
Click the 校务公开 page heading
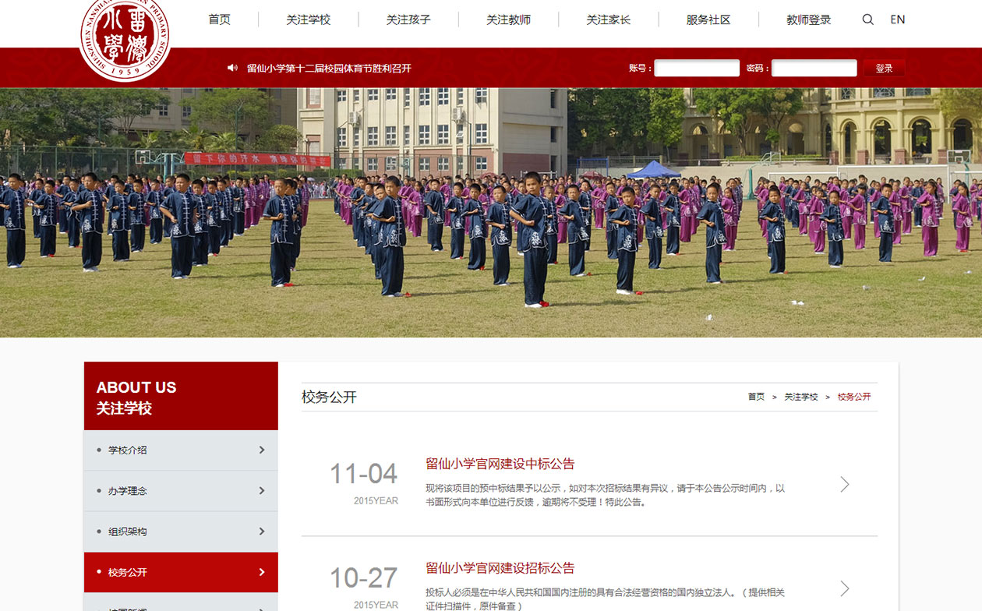[x=329, y=397]
